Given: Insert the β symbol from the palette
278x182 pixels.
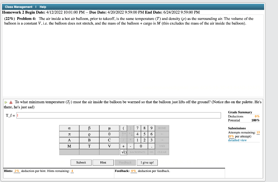Looking at the screenshot, I should pyautogui.click(x=89, y=128).
